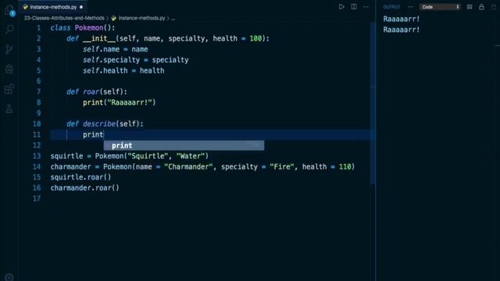Click the def describe(self) line
Screen dimensions: 500x281
[x=105, y=124]
